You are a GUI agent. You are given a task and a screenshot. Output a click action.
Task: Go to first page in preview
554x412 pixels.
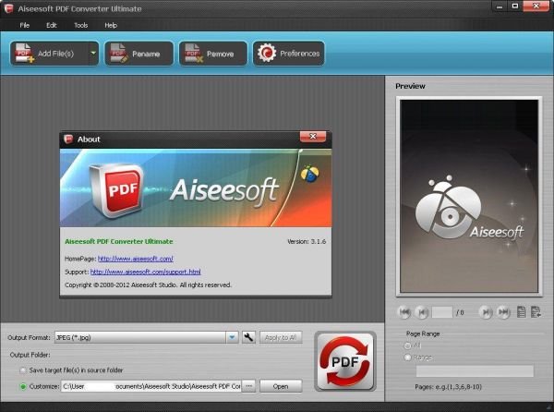coord(404,312)
